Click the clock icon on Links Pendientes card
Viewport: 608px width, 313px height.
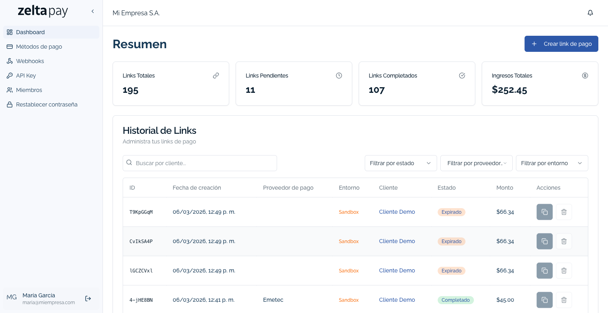click(339, 75)
